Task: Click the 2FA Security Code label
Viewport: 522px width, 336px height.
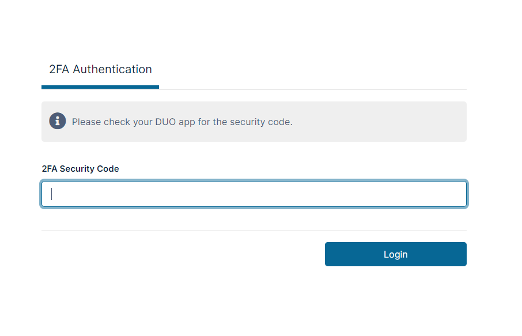Action: tap(80, 168)
